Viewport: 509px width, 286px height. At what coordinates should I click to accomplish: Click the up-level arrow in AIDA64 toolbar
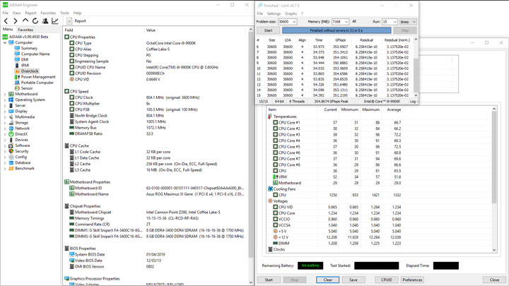pyautogui.click(x=25, y=20)
